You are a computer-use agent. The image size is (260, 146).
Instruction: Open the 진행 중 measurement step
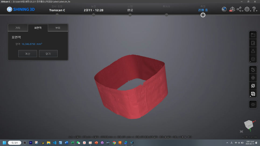[203, 10]
